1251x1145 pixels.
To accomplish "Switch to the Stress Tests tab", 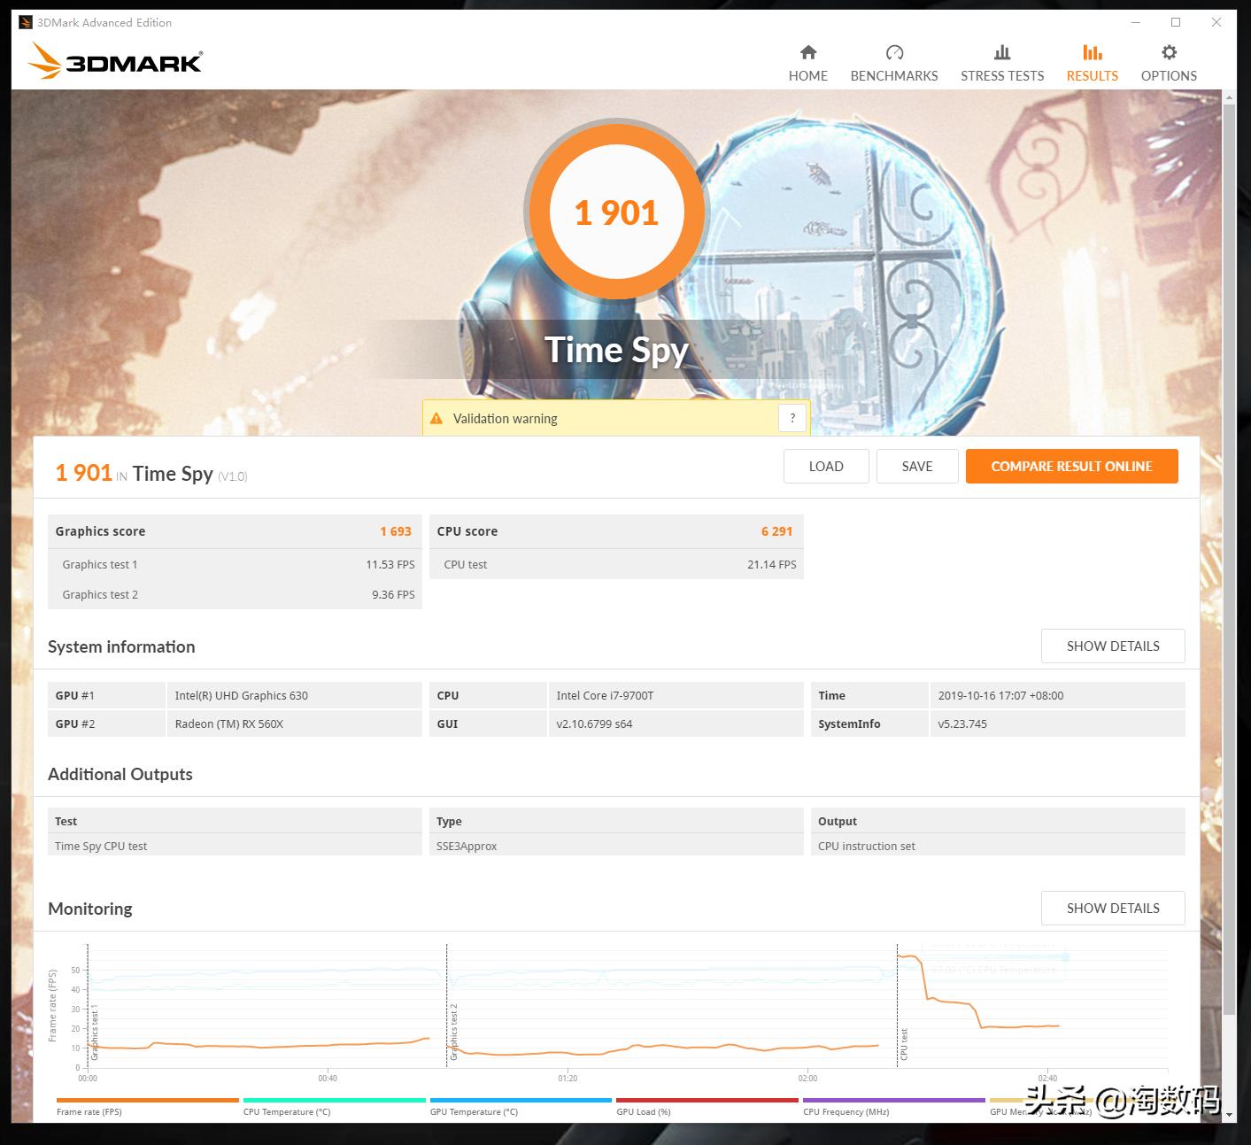I will click(1001, 62).
